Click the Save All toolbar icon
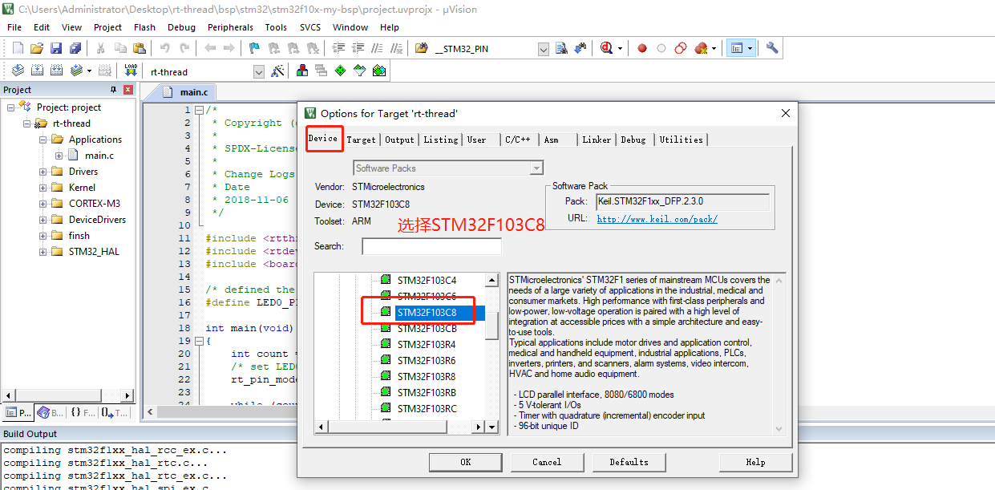The height and width of the screenshot is (490, 995). [x=75, y=48]
